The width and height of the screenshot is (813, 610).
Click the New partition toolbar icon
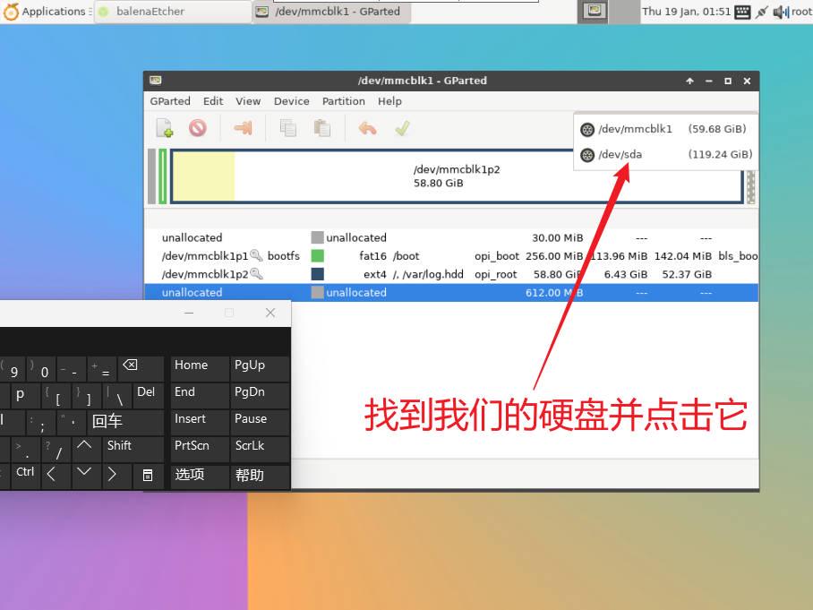coord(165,127)
